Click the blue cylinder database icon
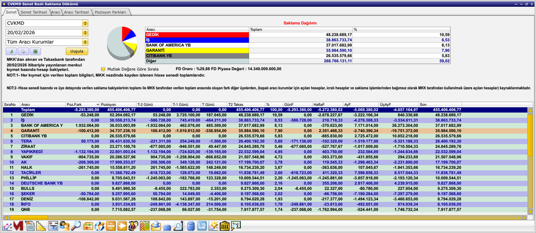The width and height of the screenshot is (536, 233). [191, 226]
